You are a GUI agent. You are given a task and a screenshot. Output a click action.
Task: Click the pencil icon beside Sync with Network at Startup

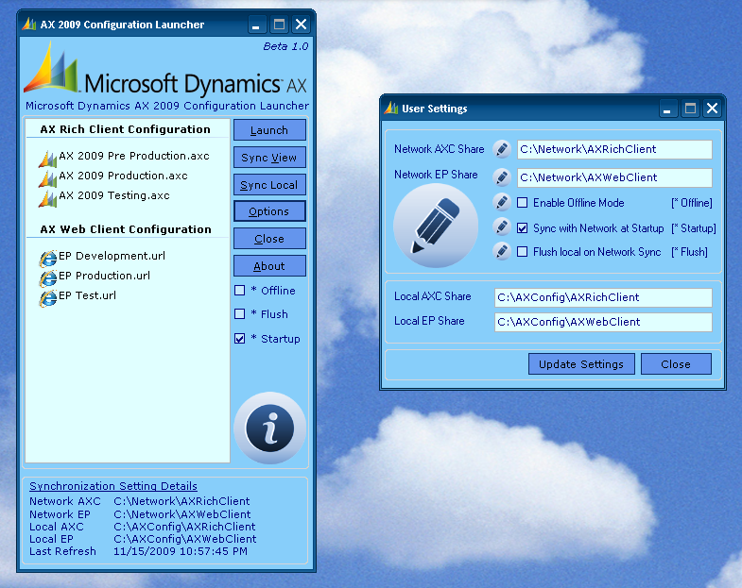pos(502,227)
